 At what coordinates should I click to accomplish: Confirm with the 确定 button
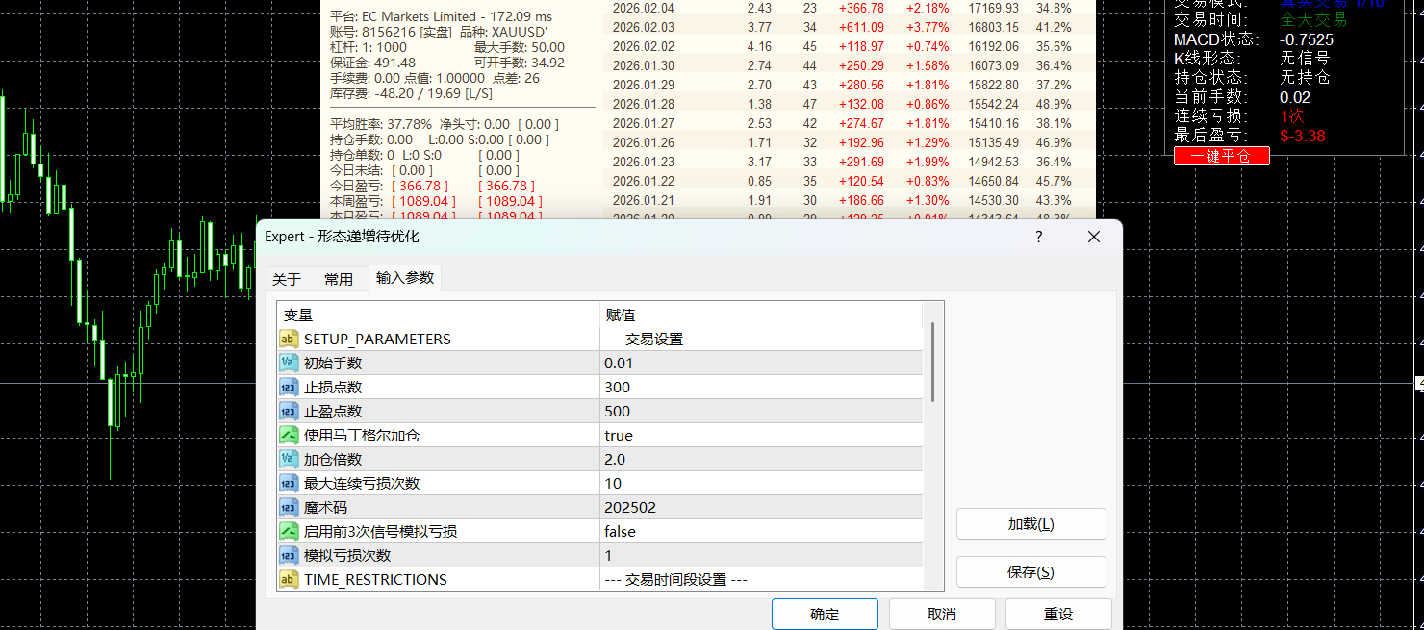point(825,614)
